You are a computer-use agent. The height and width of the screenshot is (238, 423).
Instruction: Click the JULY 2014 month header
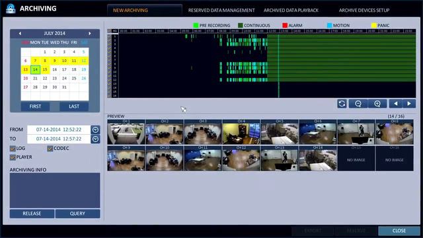(54, 34)
